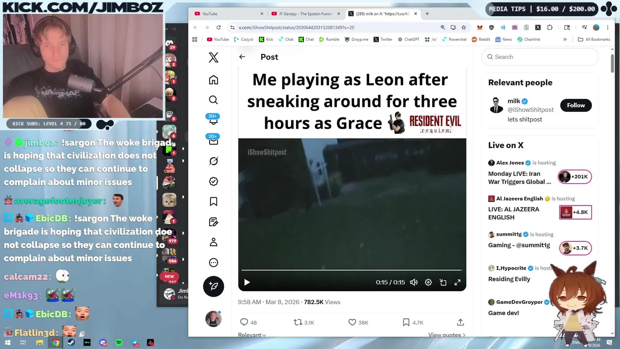Click the Chrome address bar URL
This screenshot has width=620, height=349.
coord(296,28)
